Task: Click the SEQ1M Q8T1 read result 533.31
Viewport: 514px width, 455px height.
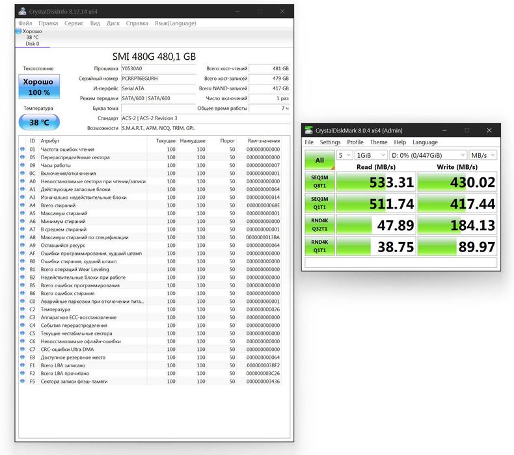Action: click(x=376, y=182)
